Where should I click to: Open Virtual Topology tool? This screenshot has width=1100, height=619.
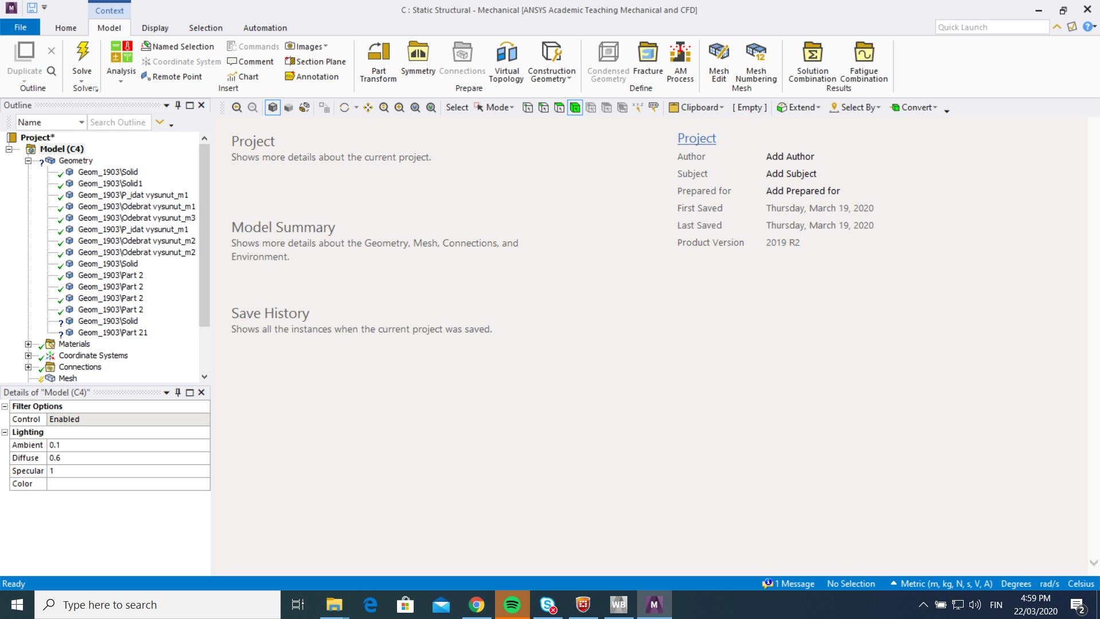506,53
